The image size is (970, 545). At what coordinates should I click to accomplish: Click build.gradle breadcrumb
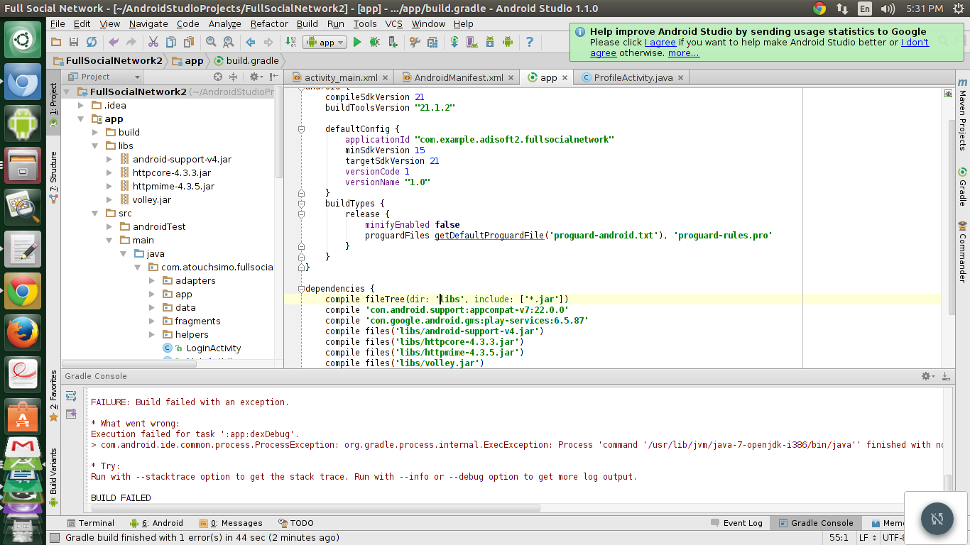pos(246,60)
